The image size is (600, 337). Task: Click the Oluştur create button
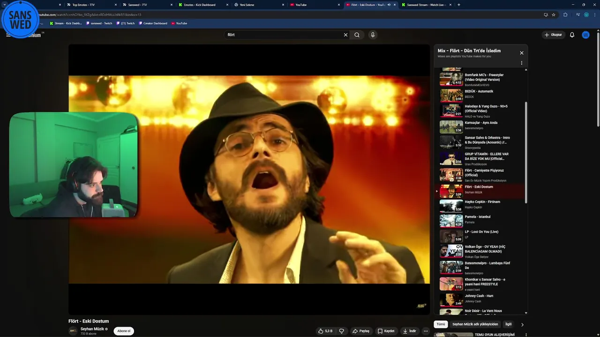tap(553, 35)
